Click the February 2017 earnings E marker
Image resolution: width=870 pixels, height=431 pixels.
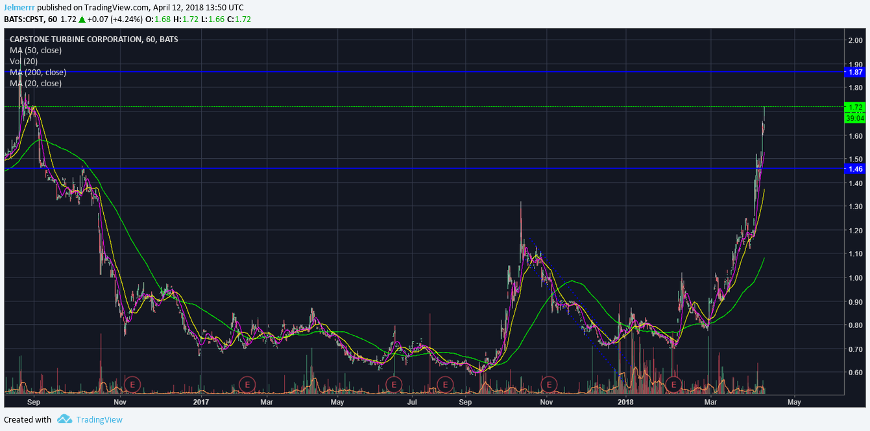coord(247,384)
